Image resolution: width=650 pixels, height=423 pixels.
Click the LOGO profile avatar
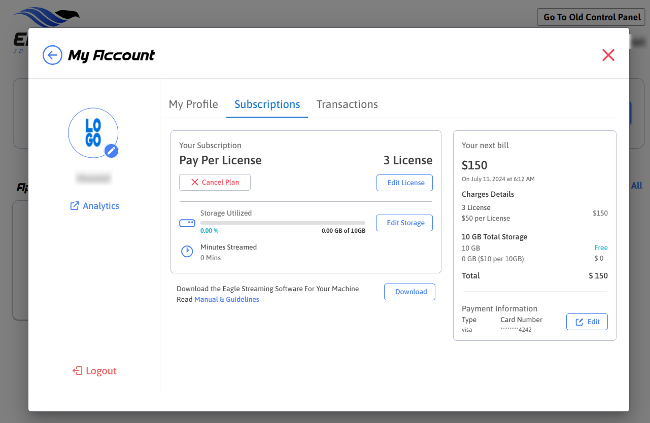pos(93,133)
